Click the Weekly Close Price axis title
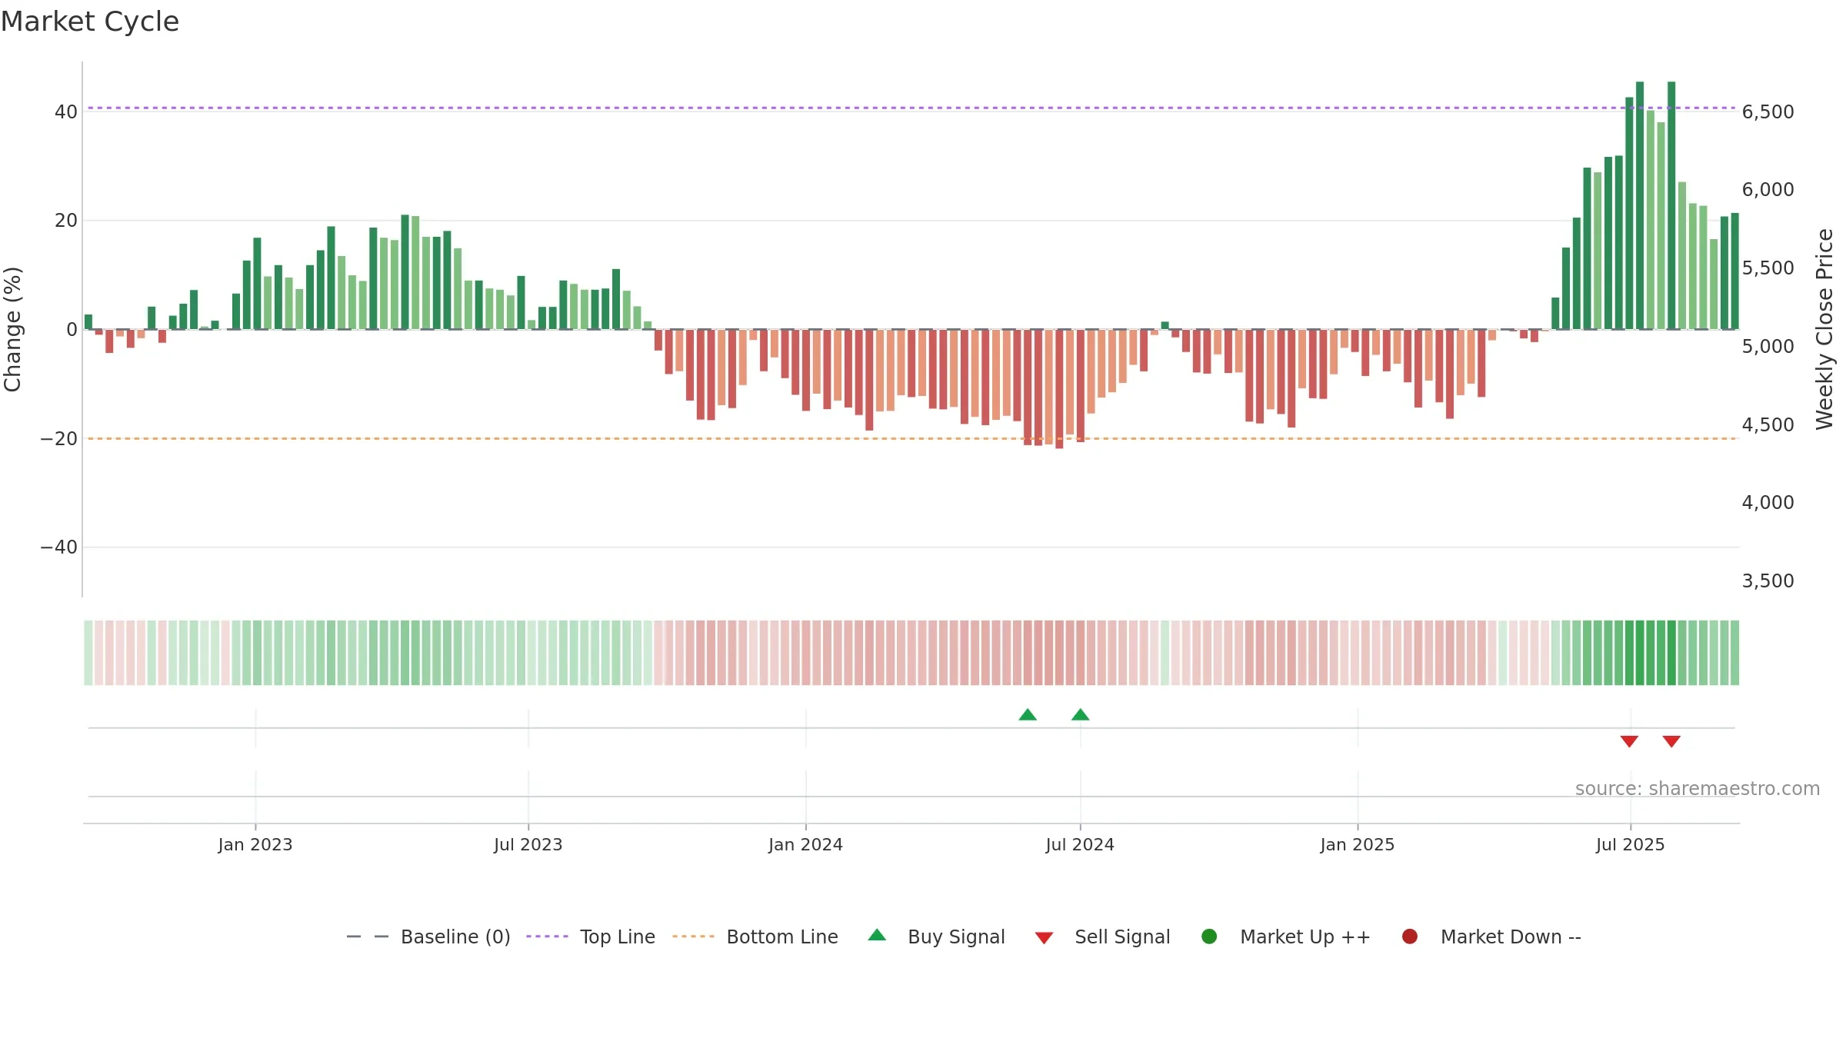1846x1038 pixels. (x=1824, y=329)
